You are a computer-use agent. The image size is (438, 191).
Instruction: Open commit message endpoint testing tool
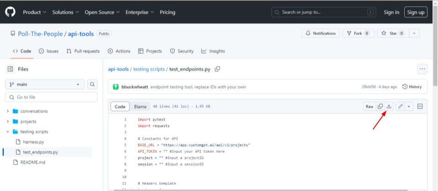pyautogui.click(x=198, y=87)
